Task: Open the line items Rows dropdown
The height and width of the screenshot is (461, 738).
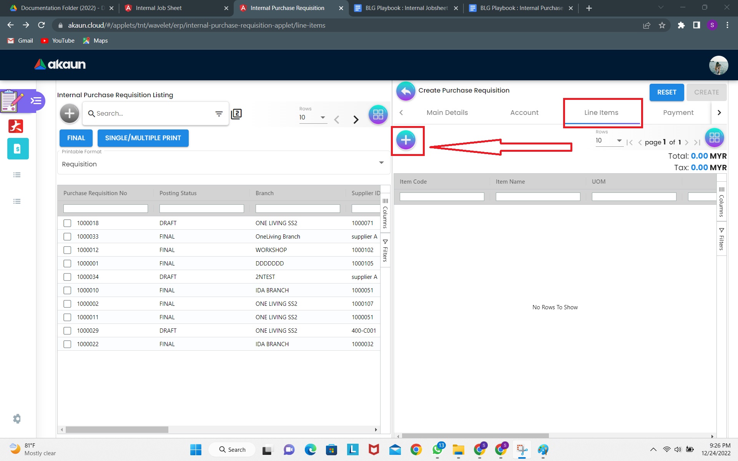Action: tap(619, 141)
